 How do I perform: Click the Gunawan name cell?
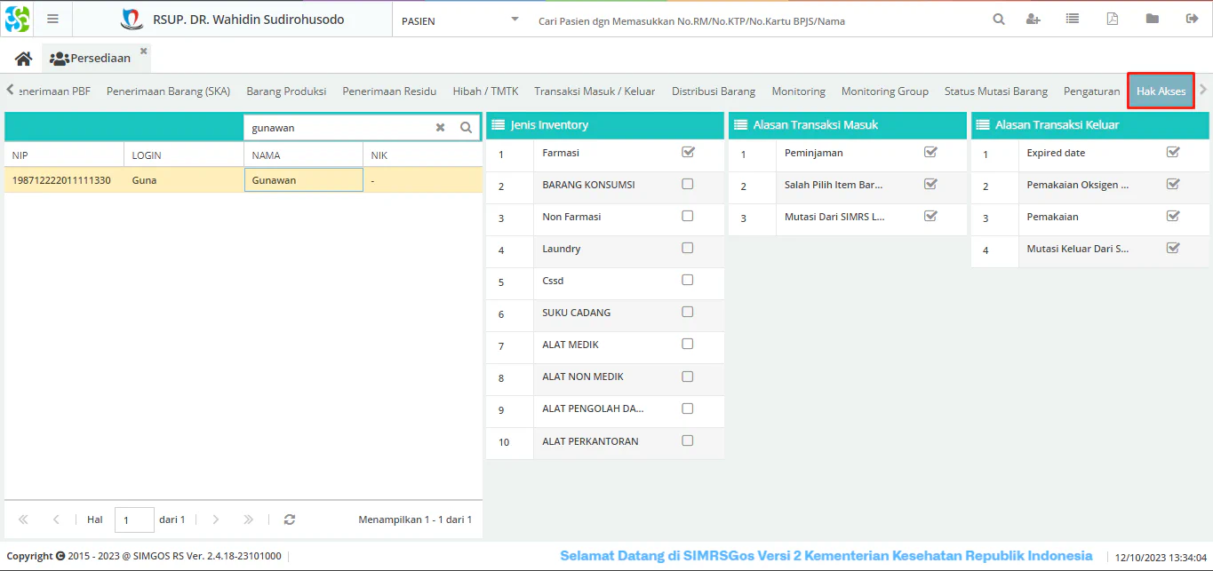click(304, 180)
